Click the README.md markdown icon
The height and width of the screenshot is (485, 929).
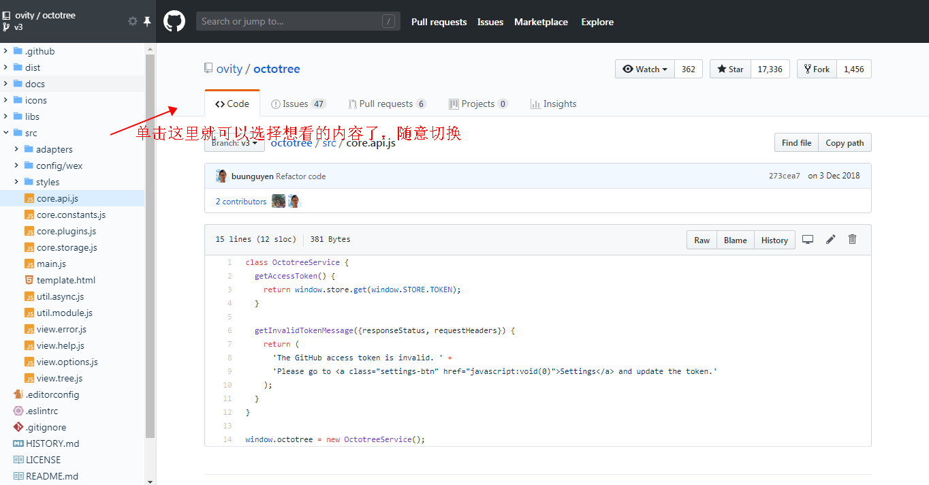[18, 476]
